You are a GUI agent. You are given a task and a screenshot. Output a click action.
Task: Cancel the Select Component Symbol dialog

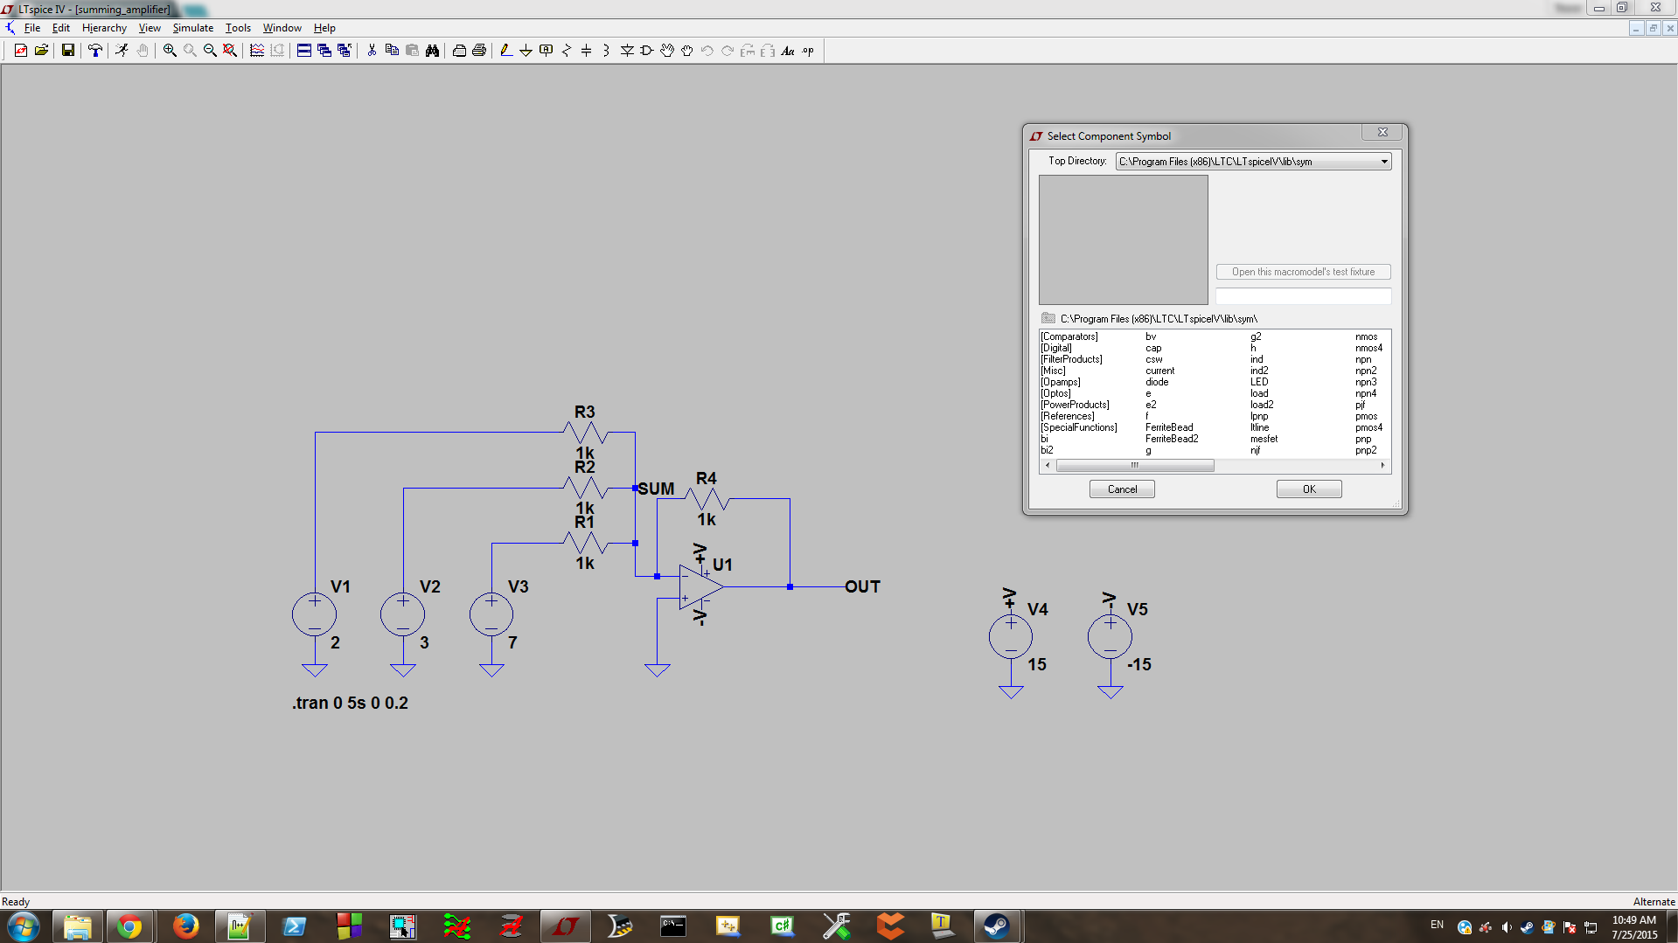point(1122,489)
